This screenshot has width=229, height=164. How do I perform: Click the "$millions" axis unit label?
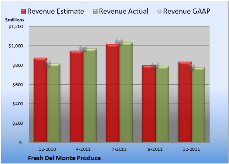click(14, 20)
